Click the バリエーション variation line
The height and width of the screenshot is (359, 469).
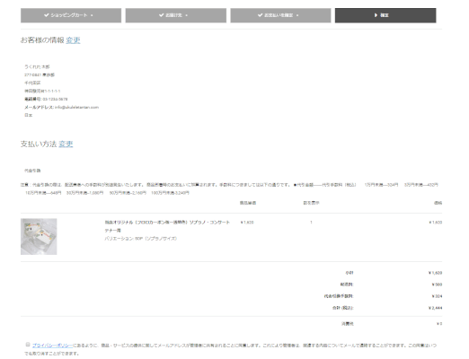tap(141, 239)
